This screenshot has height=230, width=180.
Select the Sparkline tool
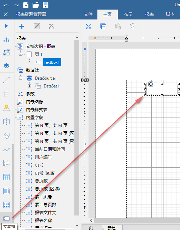(7, 149)
